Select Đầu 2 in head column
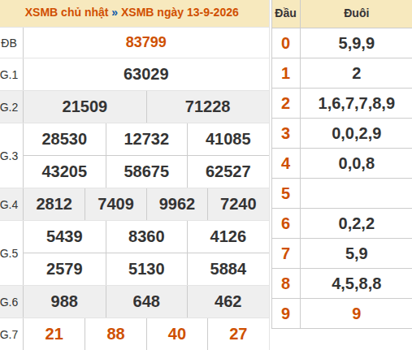The image size is (412, 350). pyautogui.click(x=285, y=103)
